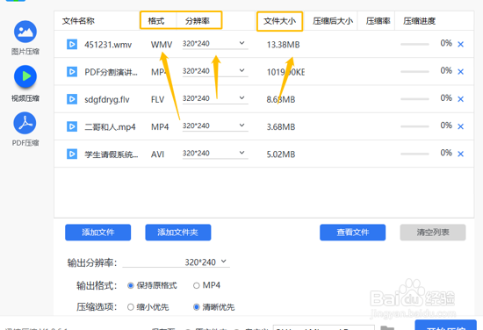The height and width of the screenshot is (330, 483).
Task: Click the 13.38MB file size
Action: click(283, 45)
